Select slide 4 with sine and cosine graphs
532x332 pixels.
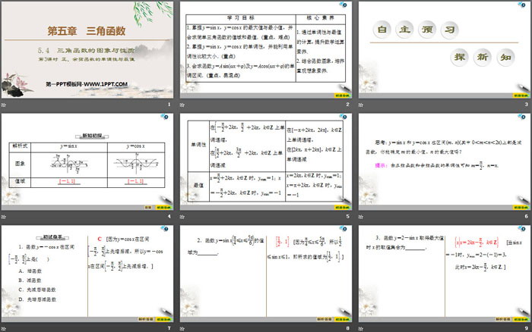[87, 162]
